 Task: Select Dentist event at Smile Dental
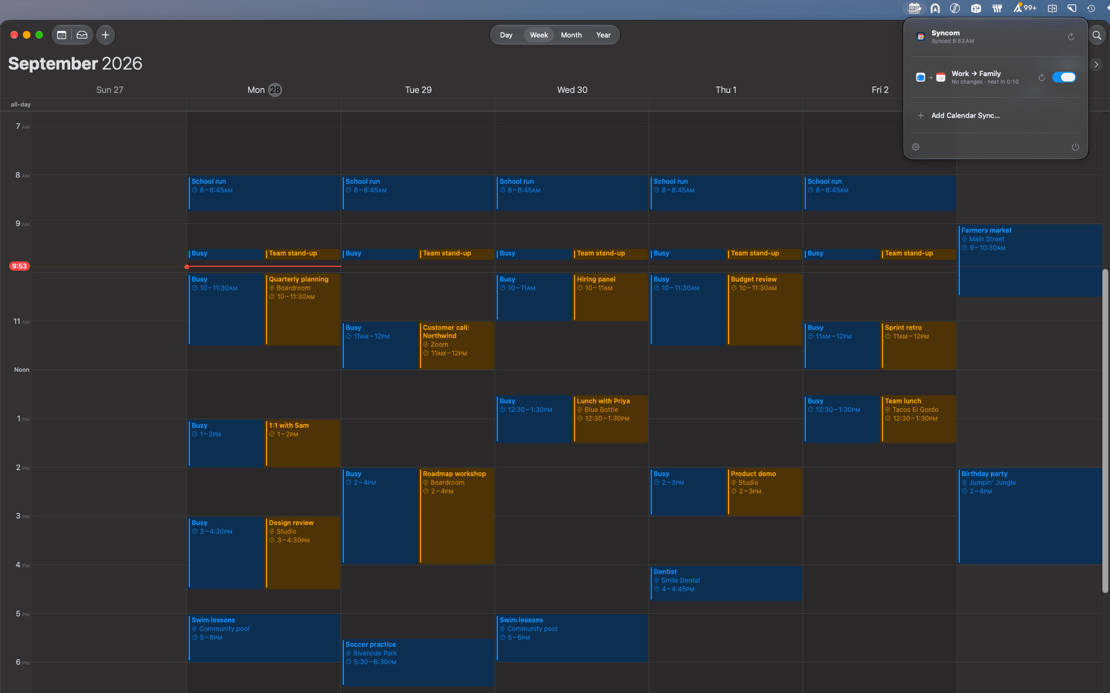coord(726,583)
